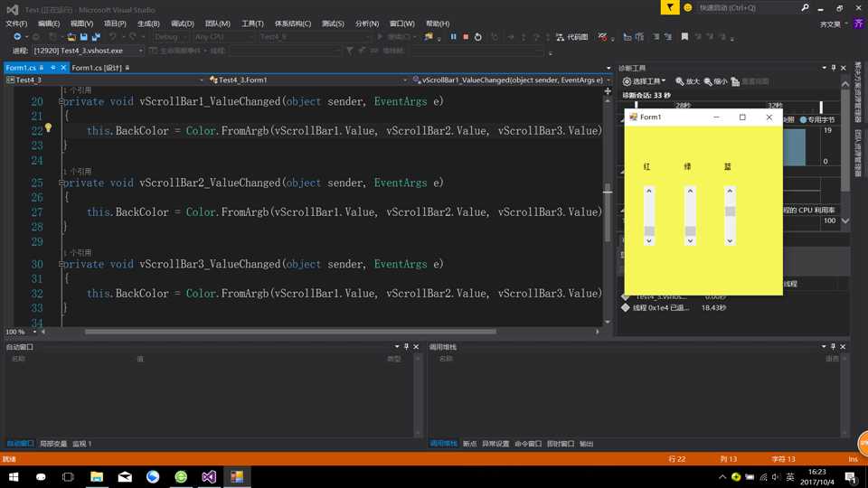Click the Quick Launch search field
The width and height of the screenshot is (868, 488).
[747, 8]
